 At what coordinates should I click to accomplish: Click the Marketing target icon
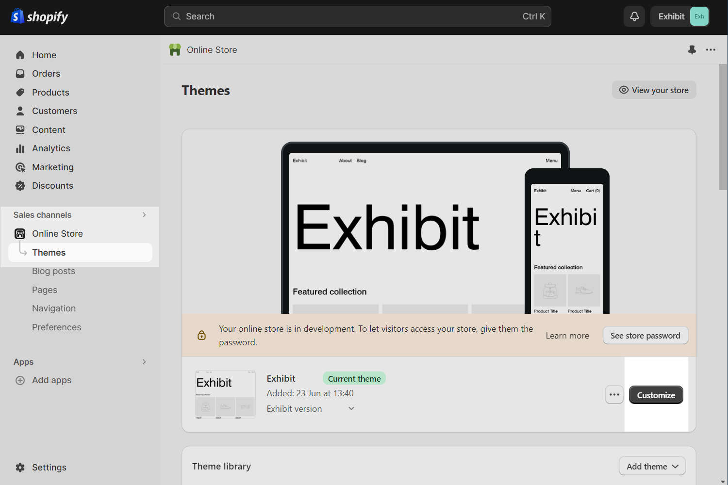coord(20,167)
